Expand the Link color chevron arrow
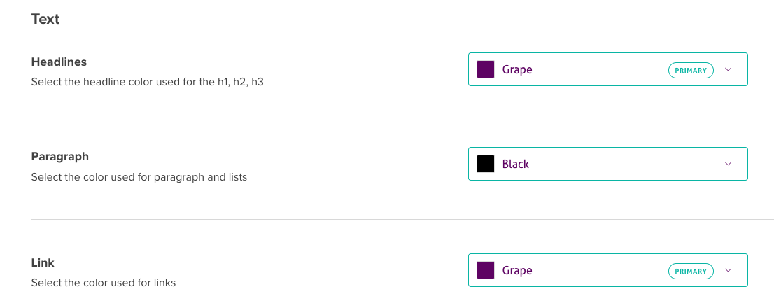The image size is (774, 308). point(728,270)
